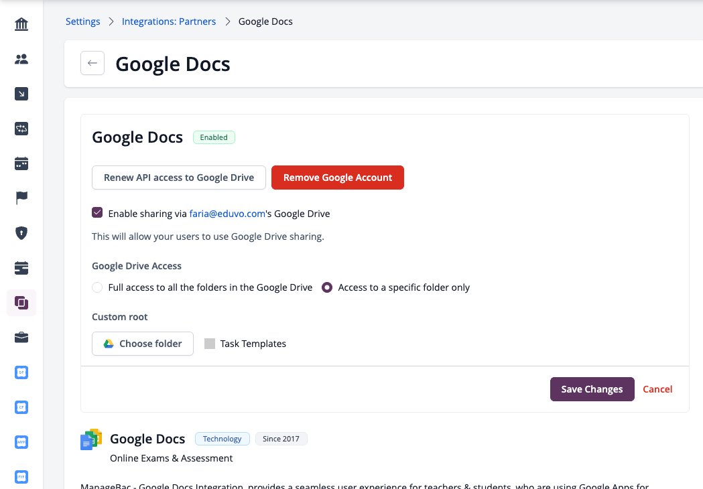
Task: Click the faria@eduvo.com email link
Action: tap(227, 214)
